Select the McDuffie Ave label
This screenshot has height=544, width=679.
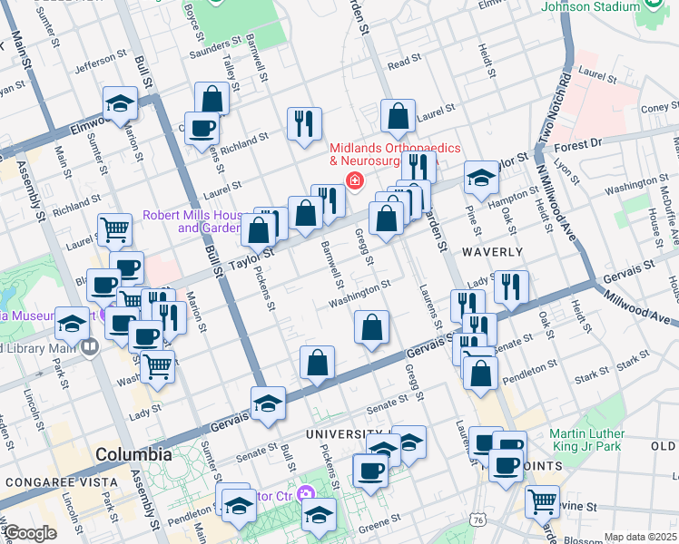click(x=669, y=216)
